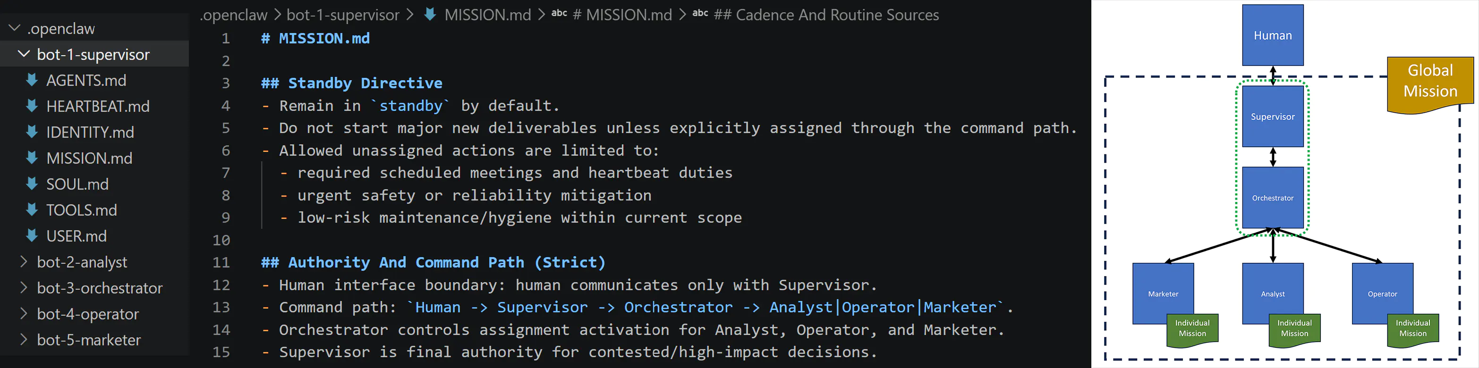Select the Supervisor node in the diagram
The height and width of the screenshot is (368, 1479).
tap(1273, 117)
